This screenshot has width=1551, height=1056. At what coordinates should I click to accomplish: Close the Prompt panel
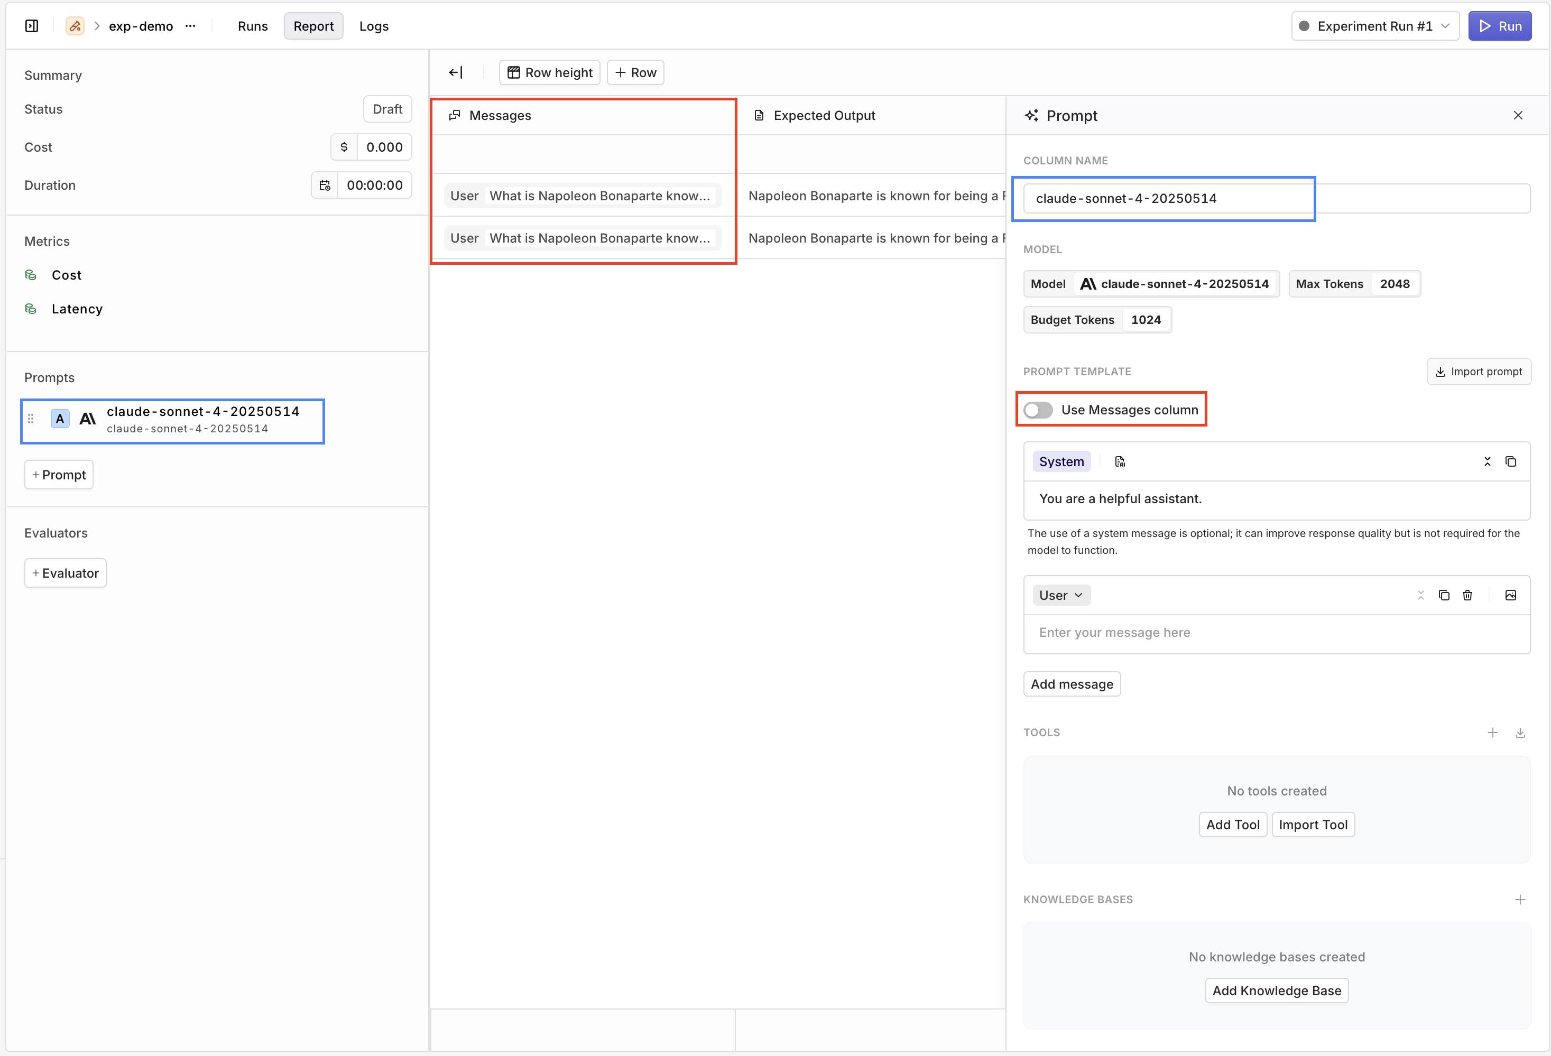click(1518, 115)
